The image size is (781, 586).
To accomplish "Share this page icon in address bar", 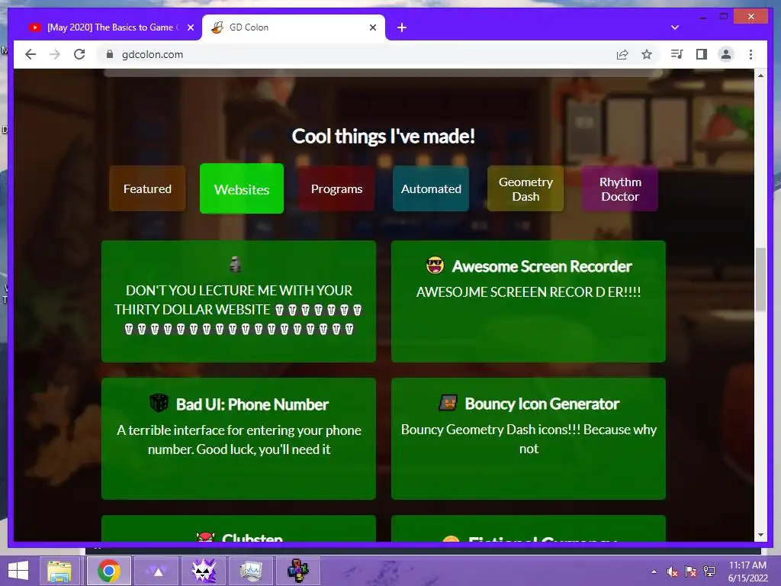I will (x=622, y=54).
